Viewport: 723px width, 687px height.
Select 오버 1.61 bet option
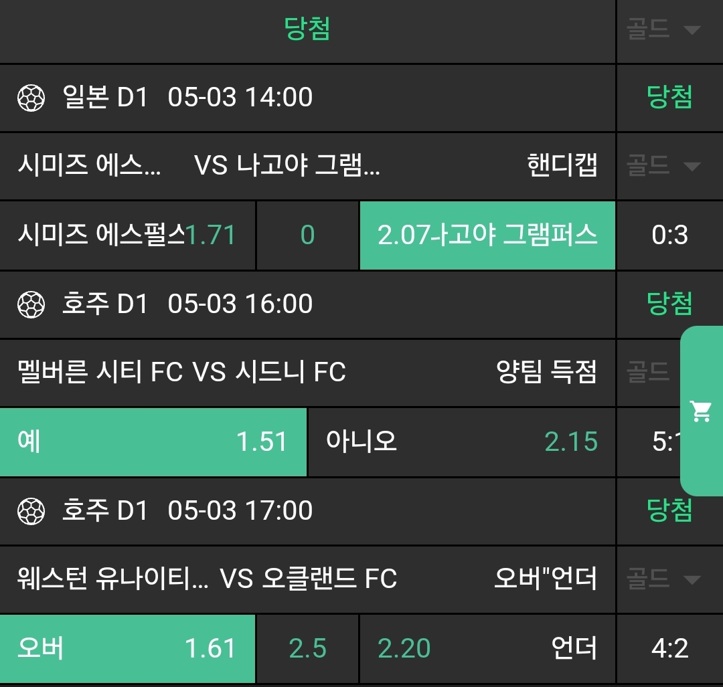coord(127,648)
